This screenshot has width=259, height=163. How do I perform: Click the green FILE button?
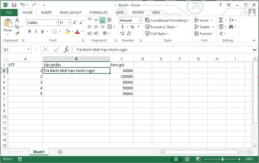[9, 13]
